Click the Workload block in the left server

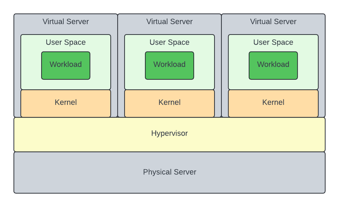pos(66,65)
